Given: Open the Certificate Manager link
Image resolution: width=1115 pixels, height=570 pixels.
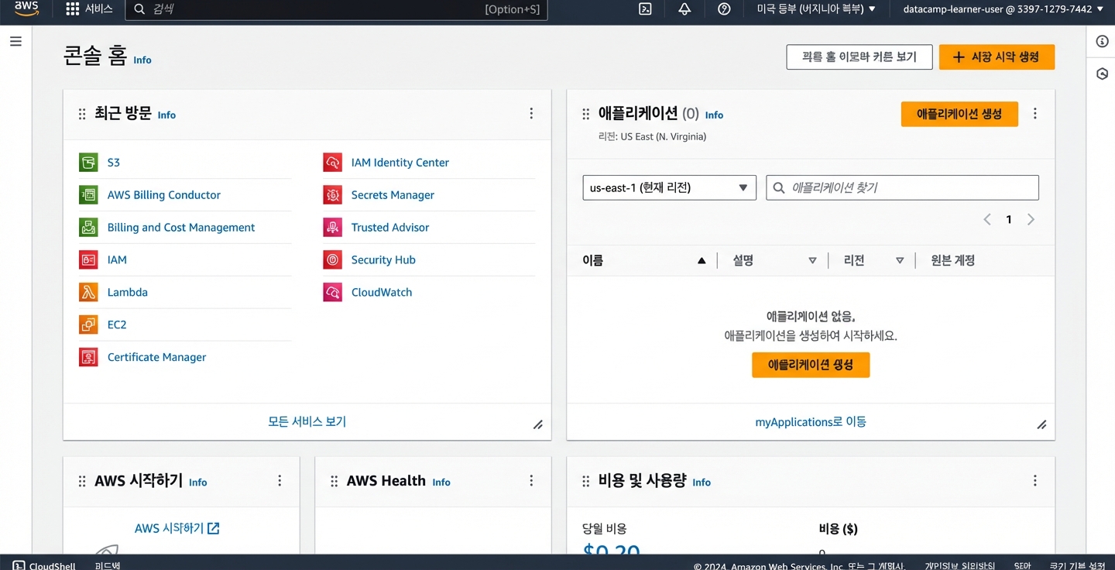Looking at the screenshot, I should [156, 358].
